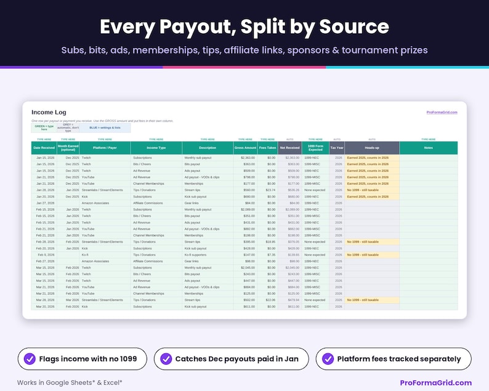
Task: Click the 'Jan 28, 2026' date cell
Action: (44, 190)
